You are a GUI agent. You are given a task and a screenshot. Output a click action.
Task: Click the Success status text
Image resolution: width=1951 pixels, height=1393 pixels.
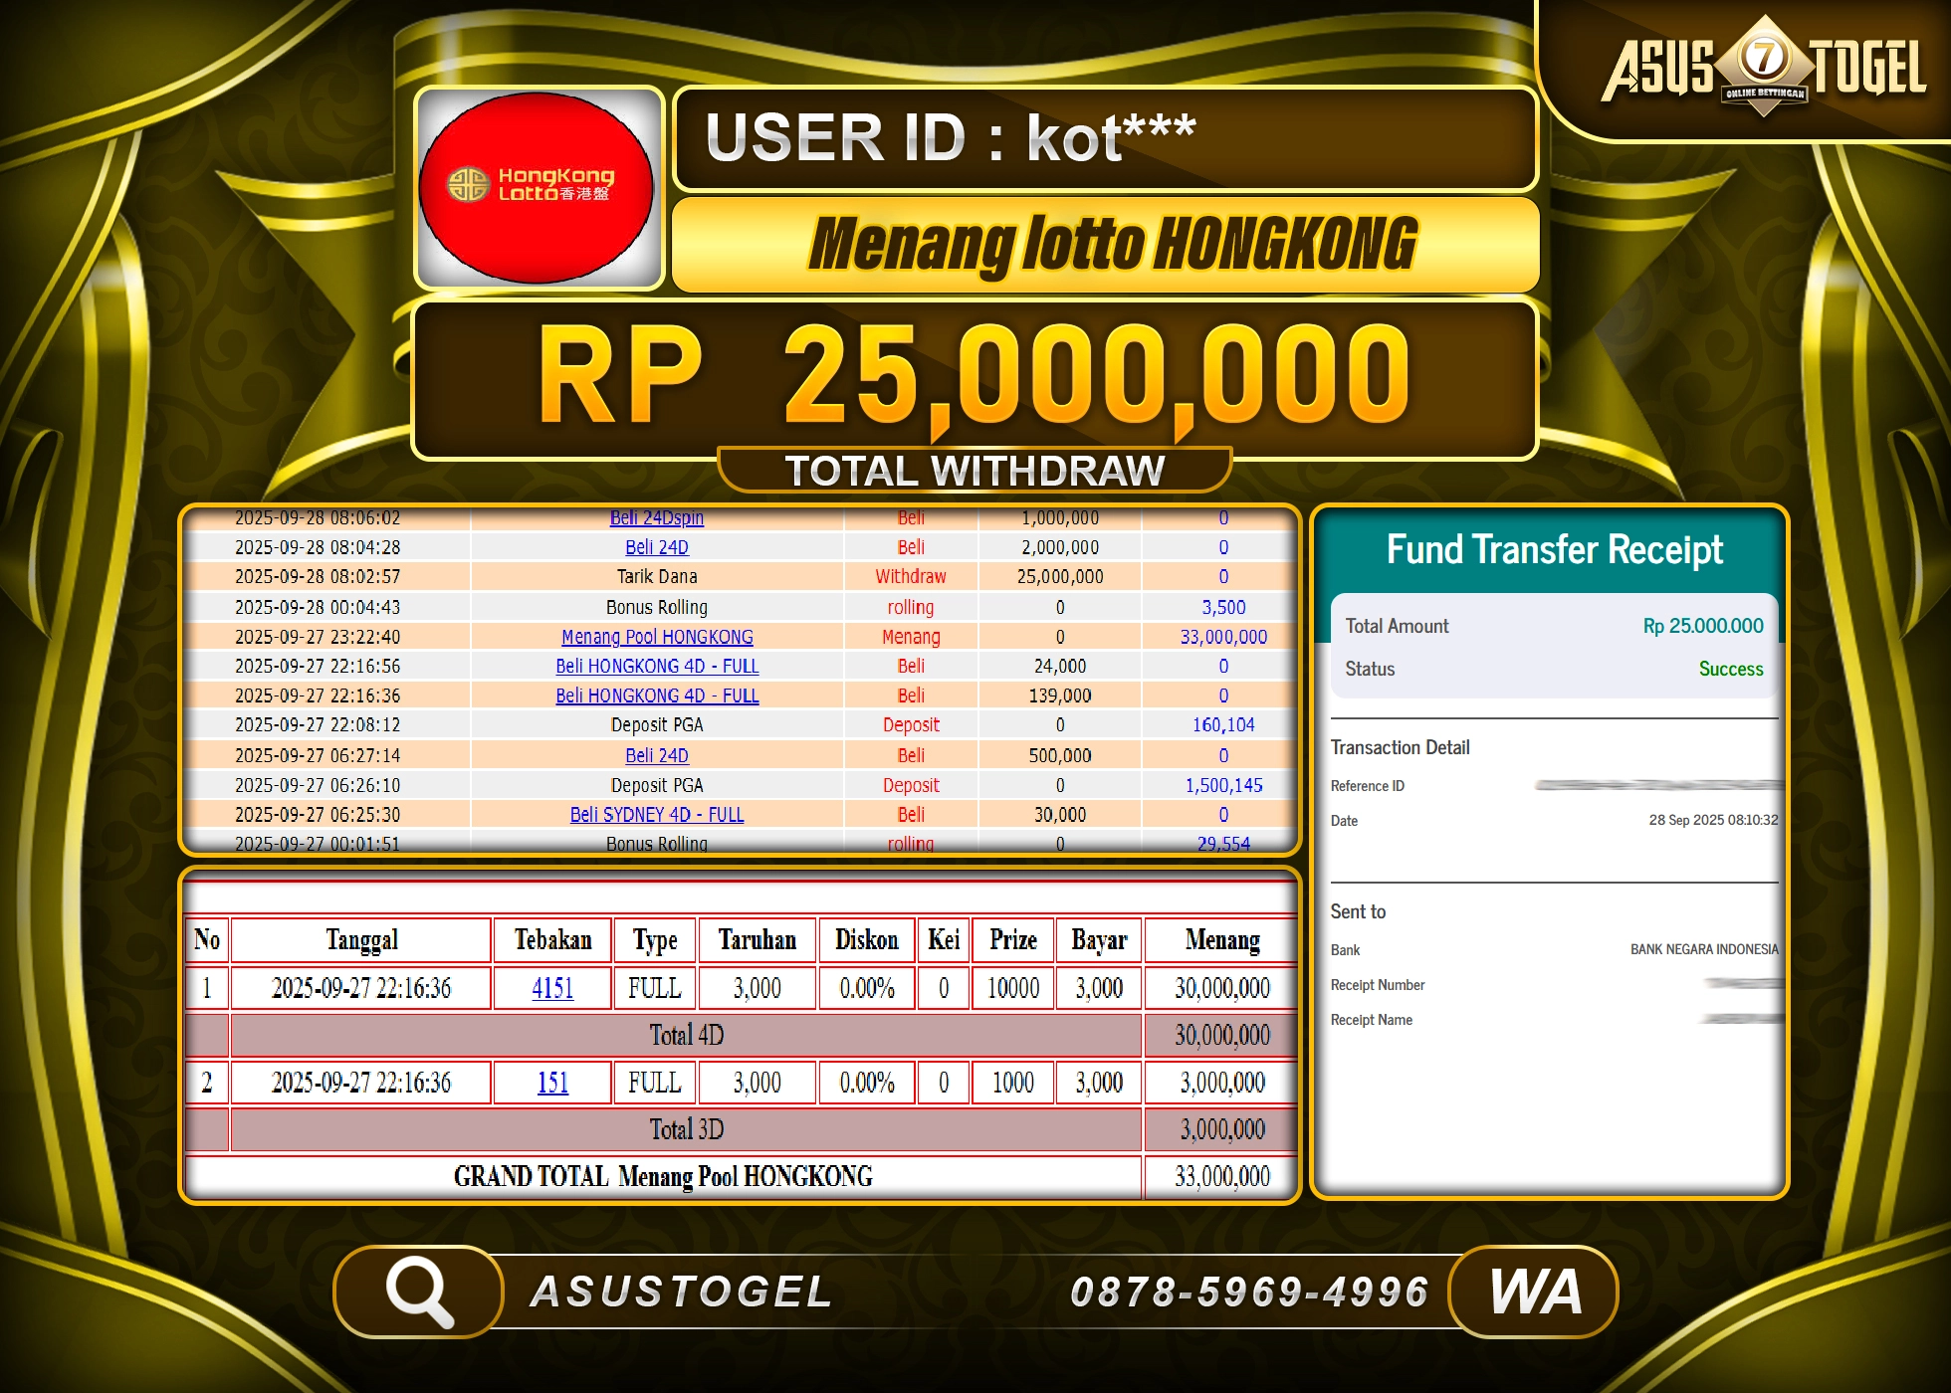[x=1730, y=669]
